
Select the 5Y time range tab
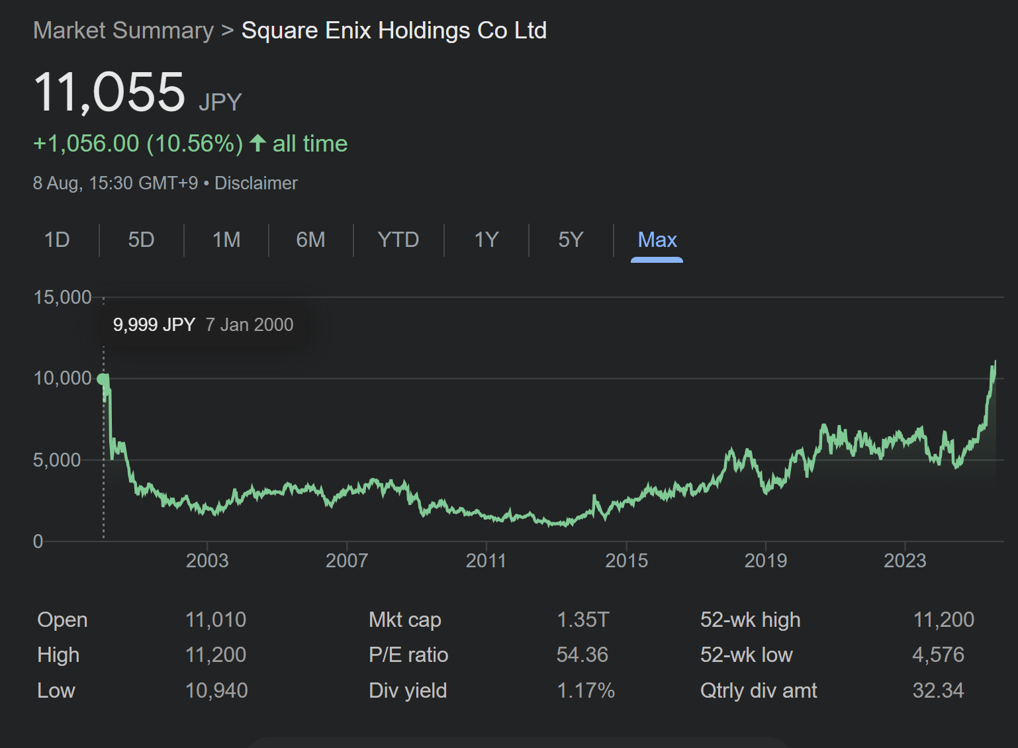click(571, 240)
